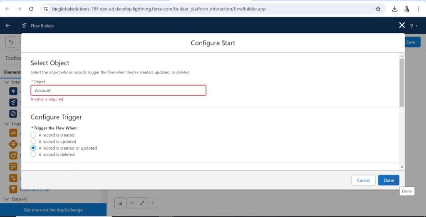The image size is (426, 217).
Task: Select the Assignment equals-sign element icon
Action: (x=13, y=133)
